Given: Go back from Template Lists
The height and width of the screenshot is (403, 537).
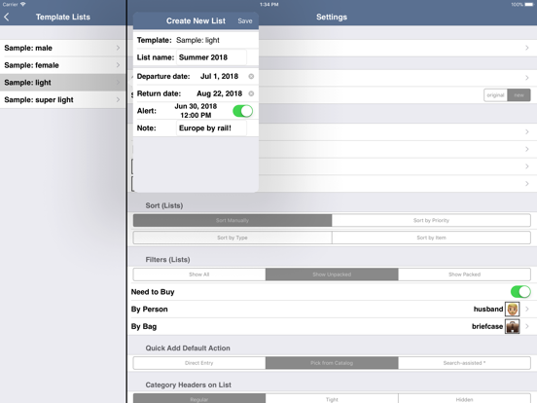Looking at the screenshot, I should point(7,17).
